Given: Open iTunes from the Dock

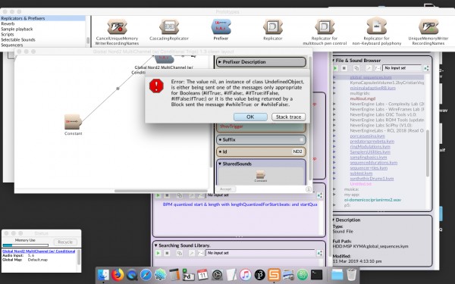Looking at the screenshot, I should coord(245,275).
